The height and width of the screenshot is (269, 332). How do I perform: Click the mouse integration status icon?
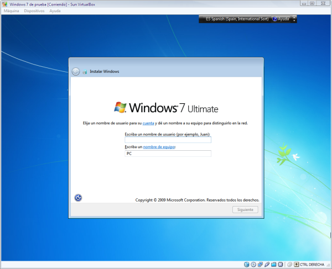[288, 264]
